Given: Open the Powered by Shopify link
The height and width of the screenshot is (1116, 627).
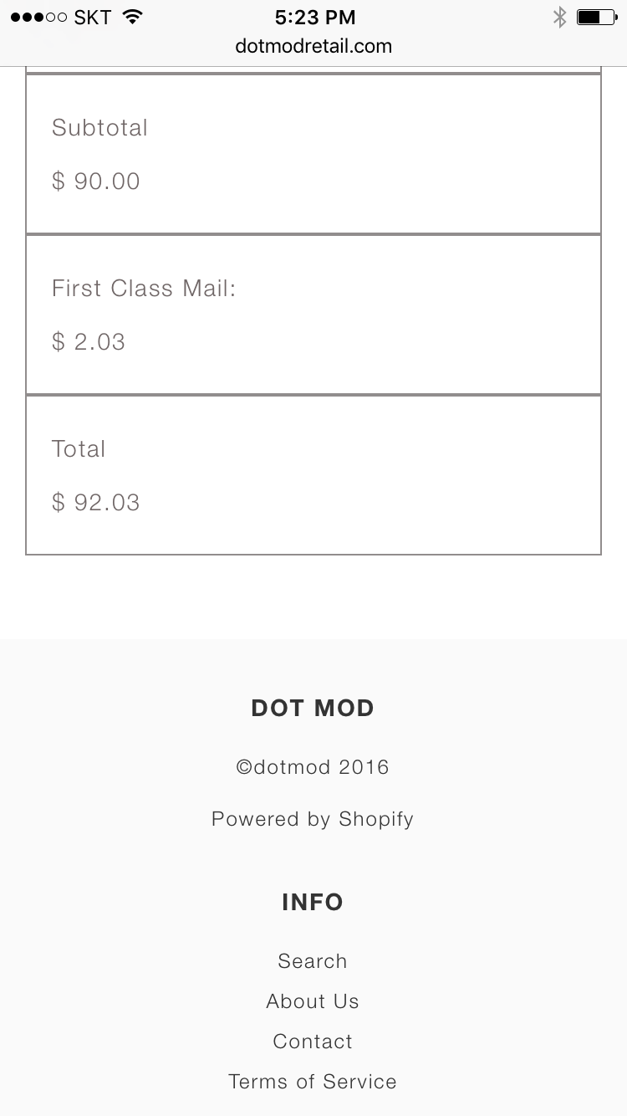Looking at the screenshot, I should pyautogui.click(x=313, y=819).
